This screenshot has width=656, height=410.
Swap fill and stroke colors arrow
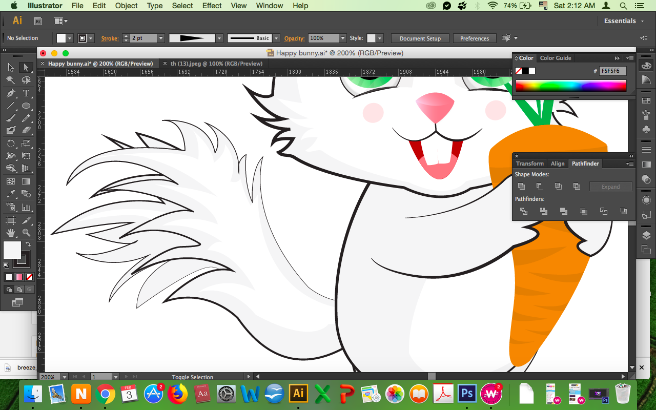28,244
